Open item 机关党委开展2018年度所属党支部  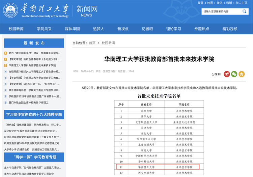[x=33, y=143]
